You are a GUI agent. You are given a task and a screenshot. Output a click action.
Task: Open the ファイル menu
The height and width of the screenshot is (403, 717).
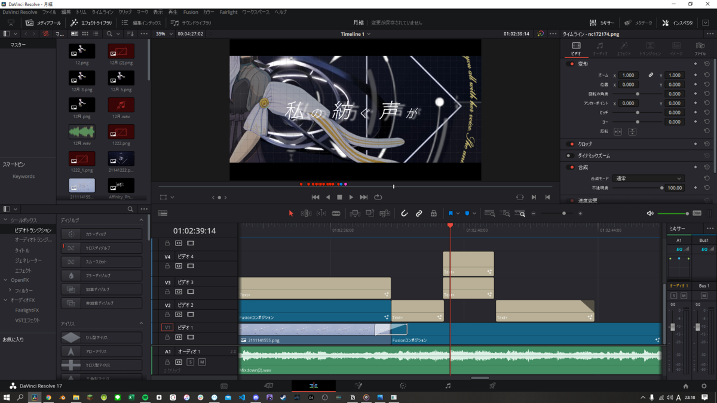click(x=49, y=12)
